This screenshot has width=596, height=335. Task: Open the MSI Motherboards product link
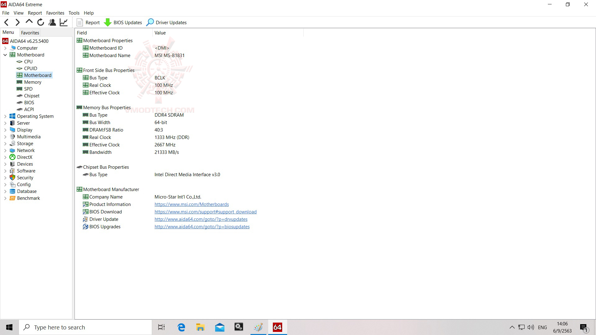pos(192,204)
